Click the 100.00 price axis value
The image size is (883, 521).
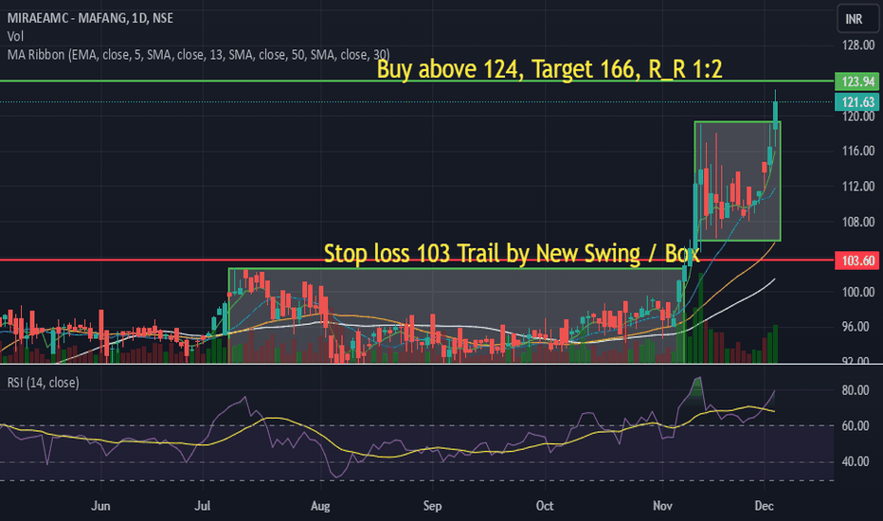click(857, 292)
